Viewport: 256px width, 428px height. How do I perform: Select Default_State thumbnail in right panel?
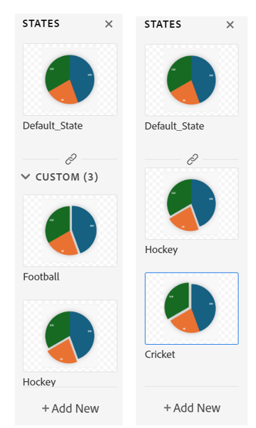[192, 80]
